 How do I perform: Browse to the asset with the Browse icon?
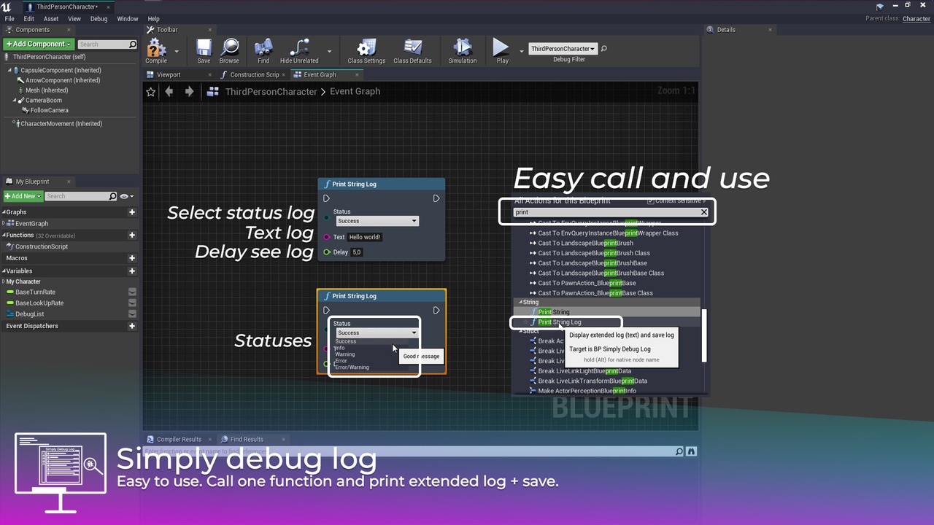coord(229,50)
